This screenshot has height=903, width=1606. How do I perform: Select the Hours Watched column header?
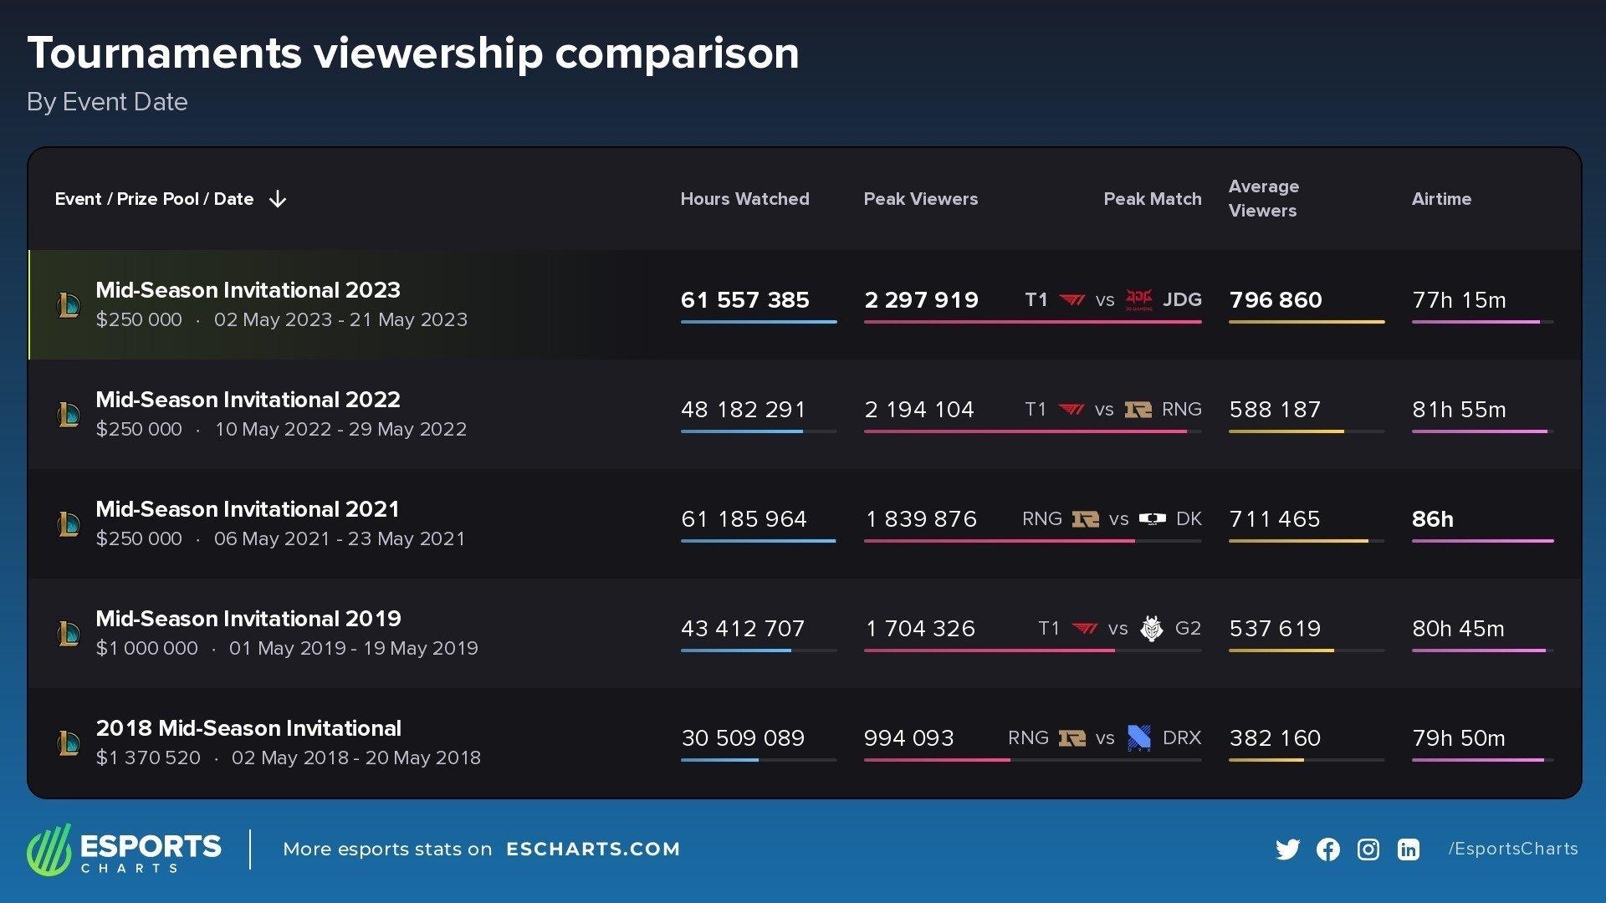744,199
